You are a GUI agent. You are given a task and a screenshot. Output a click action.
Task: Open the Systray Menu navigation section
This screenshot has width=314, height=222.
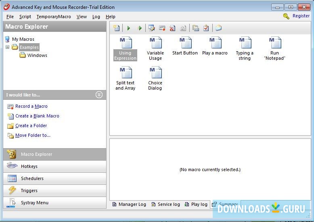(54, 203)
